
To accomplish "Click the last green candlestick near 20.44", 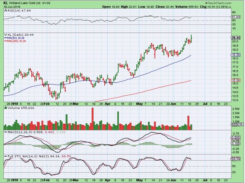I will pos(191,38).
